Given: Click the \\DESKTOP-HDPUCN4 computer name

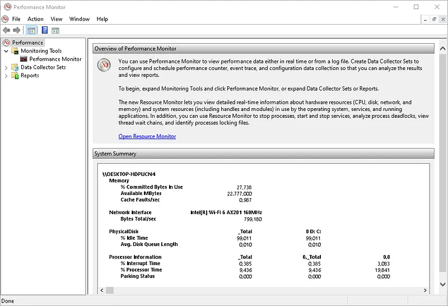Looking at the screenshot, I should point(129,174).
